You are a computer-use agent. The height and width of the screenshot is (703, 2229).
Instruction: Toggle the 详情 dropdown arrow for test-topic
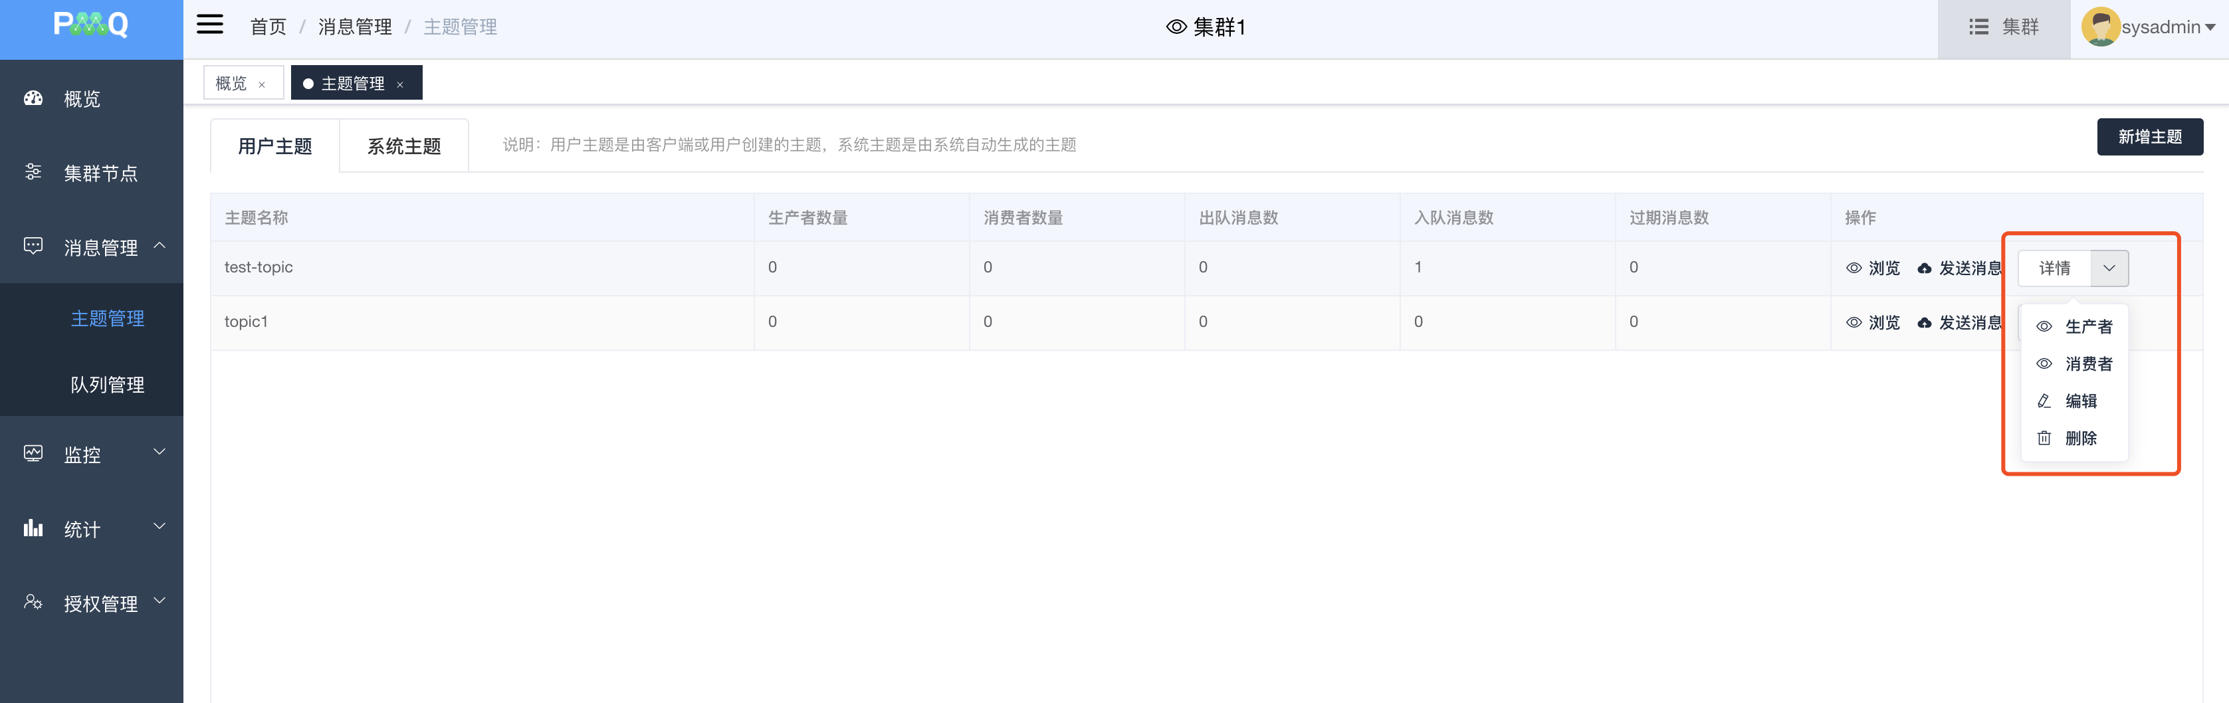tap(2109, 268)
